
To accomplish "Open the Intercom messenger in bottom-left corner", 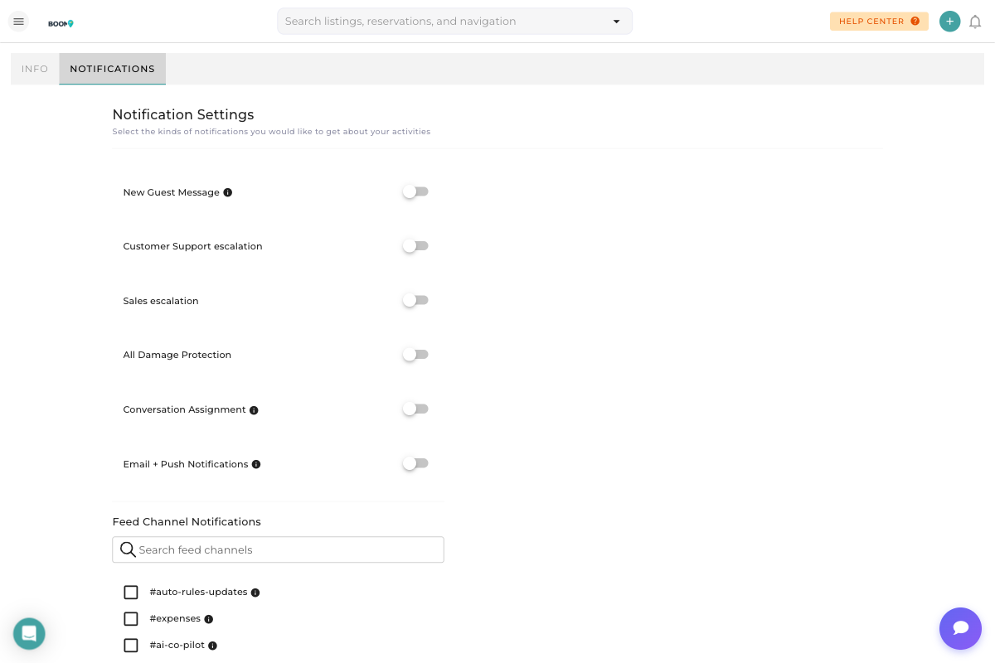I will (29, 633).
